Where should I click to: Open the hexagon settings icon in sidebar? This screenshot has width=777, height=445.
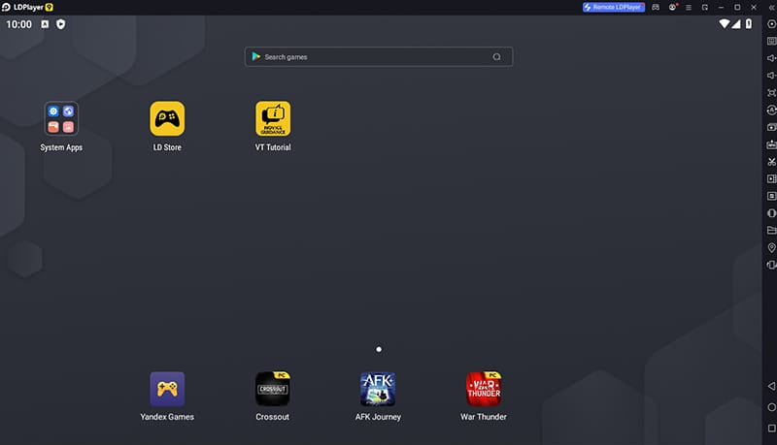coord(771,23)
